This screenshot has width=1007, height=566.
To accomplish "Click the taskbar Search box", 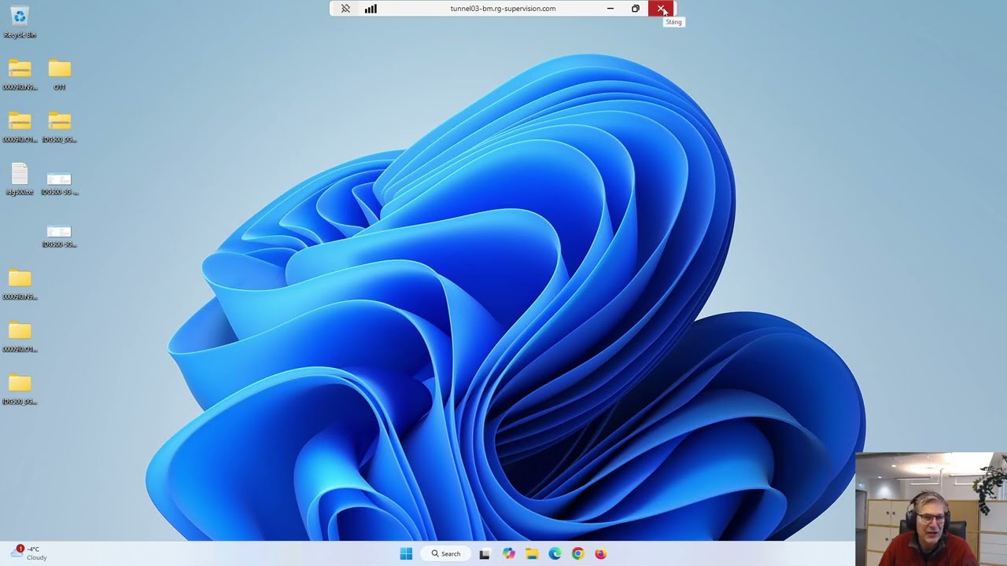I will pyautogui.click(x=446, y=553).
